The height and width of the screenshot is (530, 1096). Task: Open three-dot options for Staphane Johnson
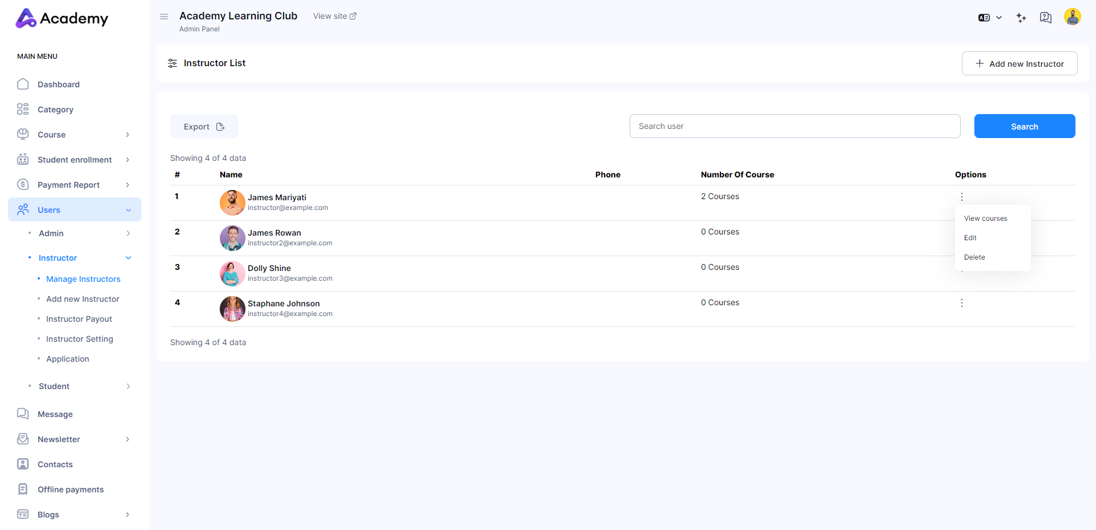(x=962, y=303)
